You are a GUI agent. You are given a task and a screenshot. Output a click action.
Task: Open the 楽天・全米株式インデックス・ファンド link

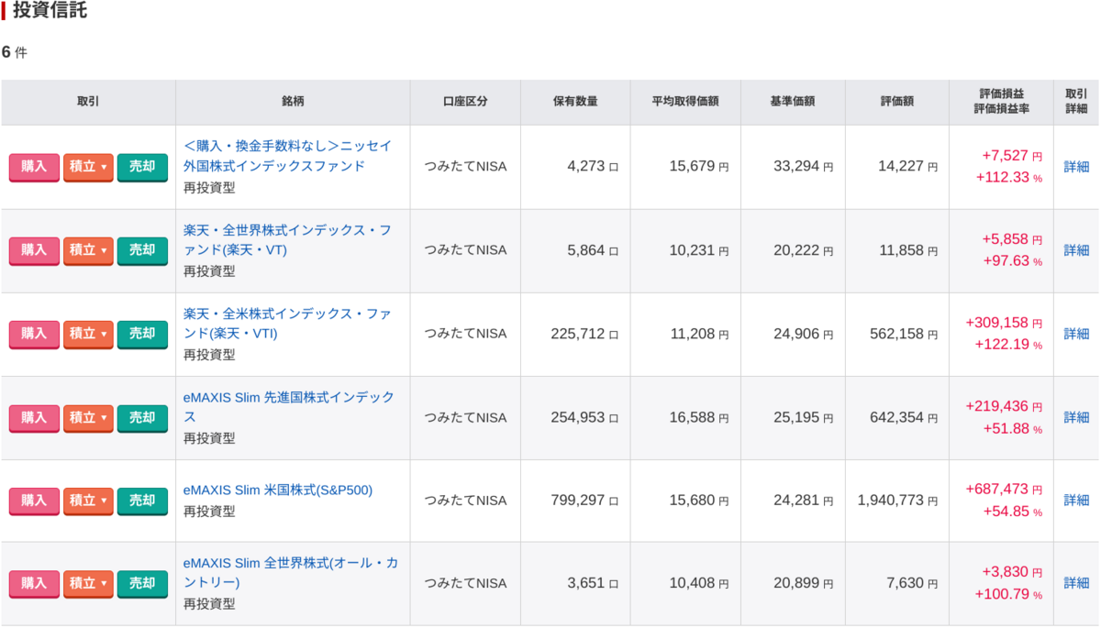tap(288, 323)
